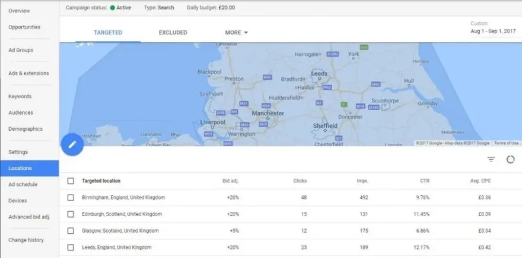This screenshot has width=522, height=258.
Task: Open the custom date range Aug 1 - Sep 1, 2017
Action: pyautogui.click(x=493, y=31)
